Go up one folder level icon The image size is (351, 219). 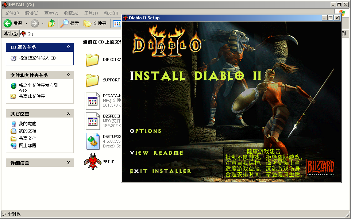click(x=51, y=23)
